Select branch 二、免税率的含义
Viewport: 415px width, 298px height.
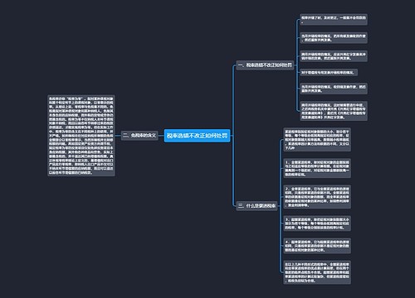click(139, 135)
